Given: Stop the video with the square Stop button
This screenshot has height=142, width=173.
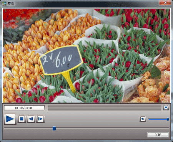Looking at the screenshot, I should coord(22,119).
